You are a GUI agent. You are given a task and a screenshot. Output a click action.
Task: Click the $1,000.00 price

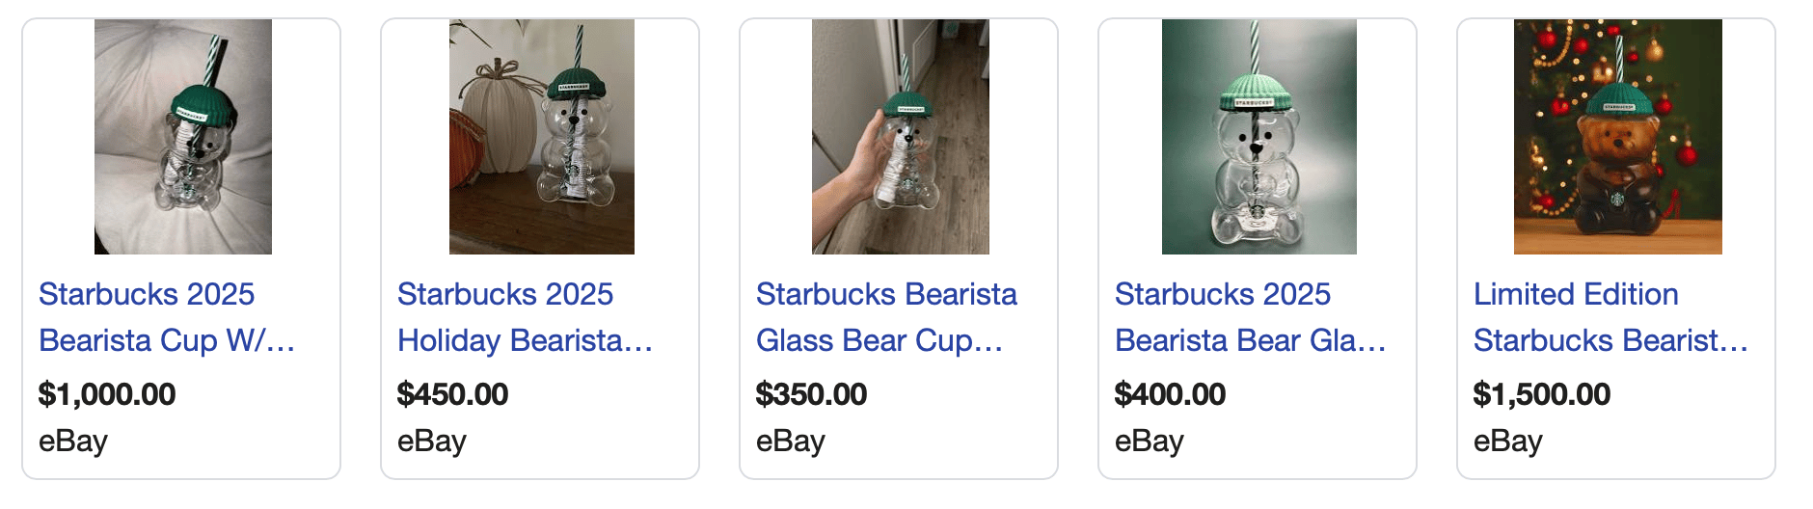click(107, 394)
